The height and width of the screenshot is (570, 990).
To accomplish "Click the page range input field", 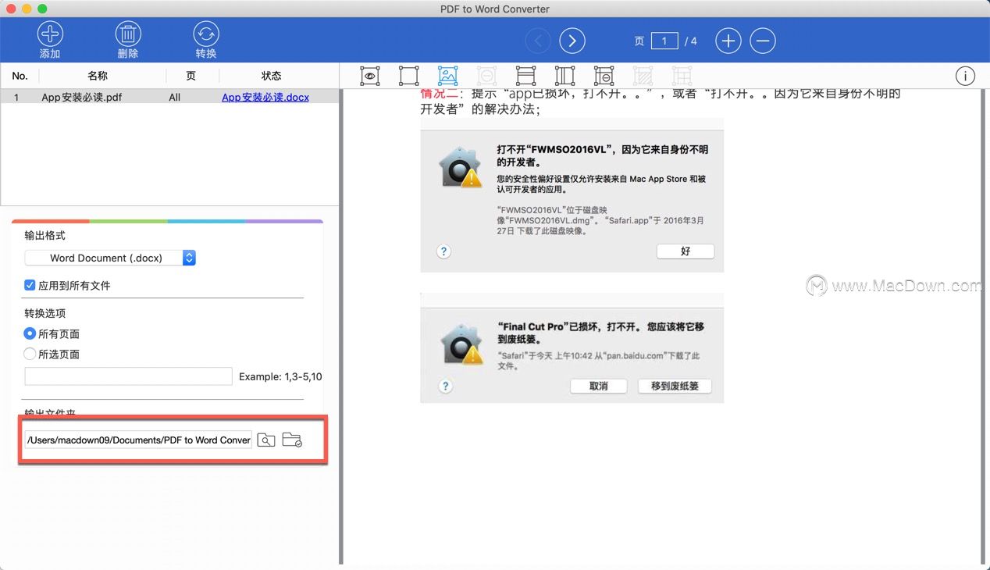I will (129, 376).
